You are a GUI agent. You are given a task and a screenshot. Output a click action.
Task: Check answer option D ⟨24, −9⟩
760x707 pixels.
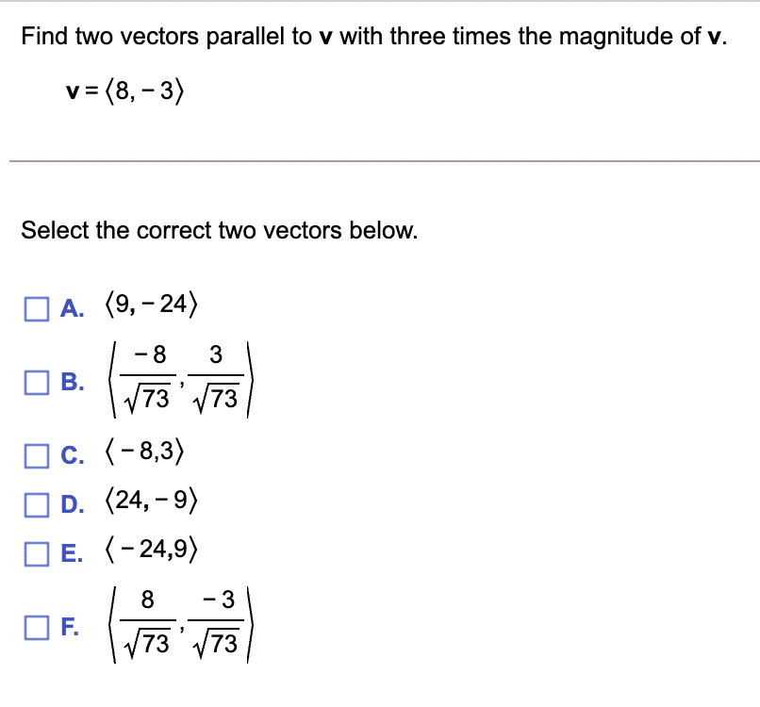[37, 502]
